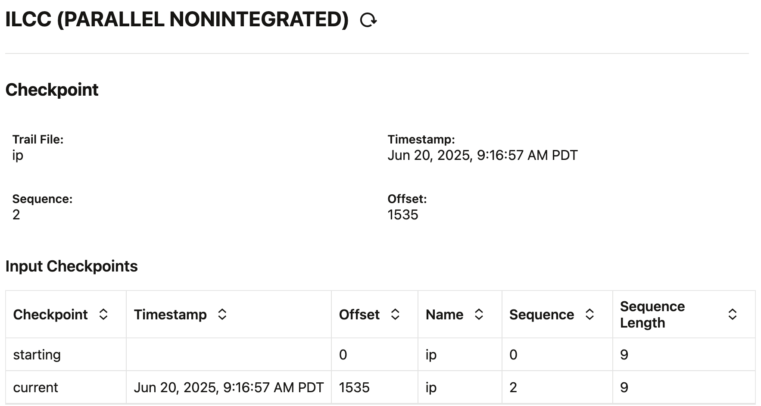Sort table by Checkpoint column arrows
761x406 pixels.
[103, 314]
